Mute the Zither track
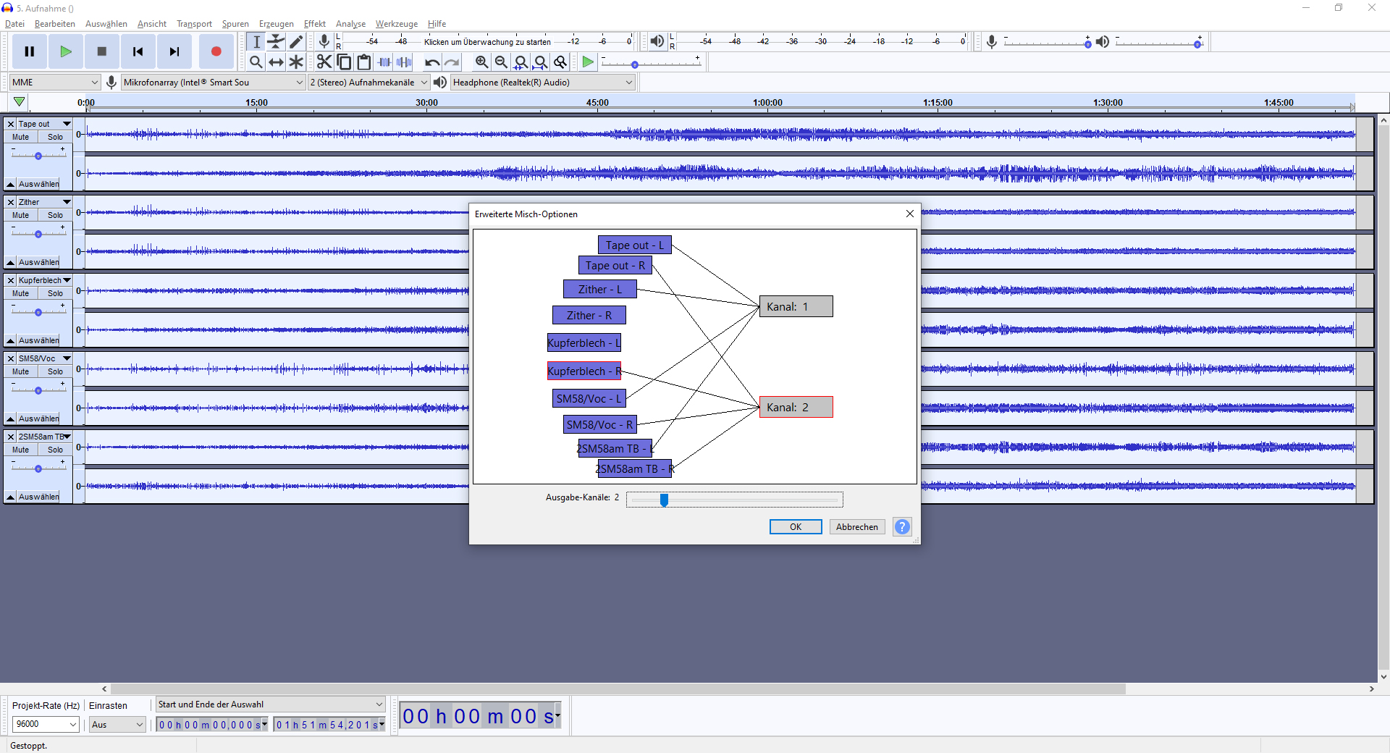Screen dimensions: 1390x753 pos(21,215)
